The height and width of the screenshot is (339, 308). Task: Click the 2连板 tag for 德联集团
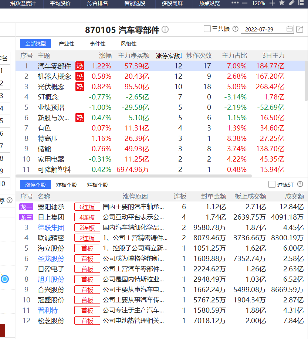(87, 228)
